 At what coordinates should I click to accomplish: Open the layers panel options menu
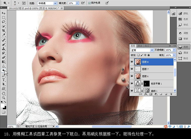click(x=175, y=46)
